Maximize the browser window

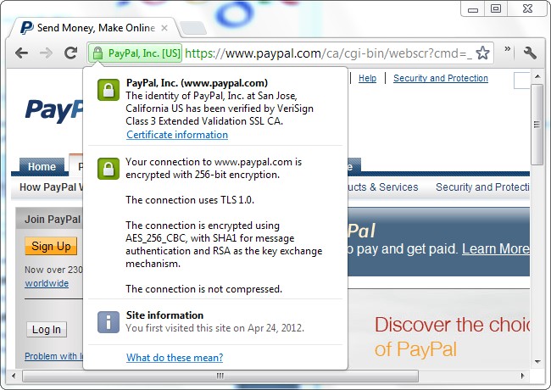(x=496, y=8)
